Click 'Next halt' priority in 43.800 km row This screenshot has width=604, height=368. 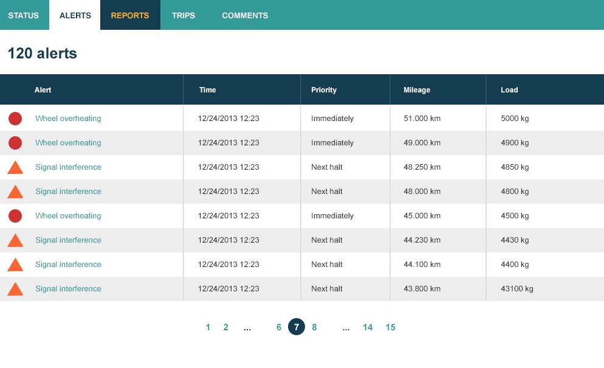(327, 288)
